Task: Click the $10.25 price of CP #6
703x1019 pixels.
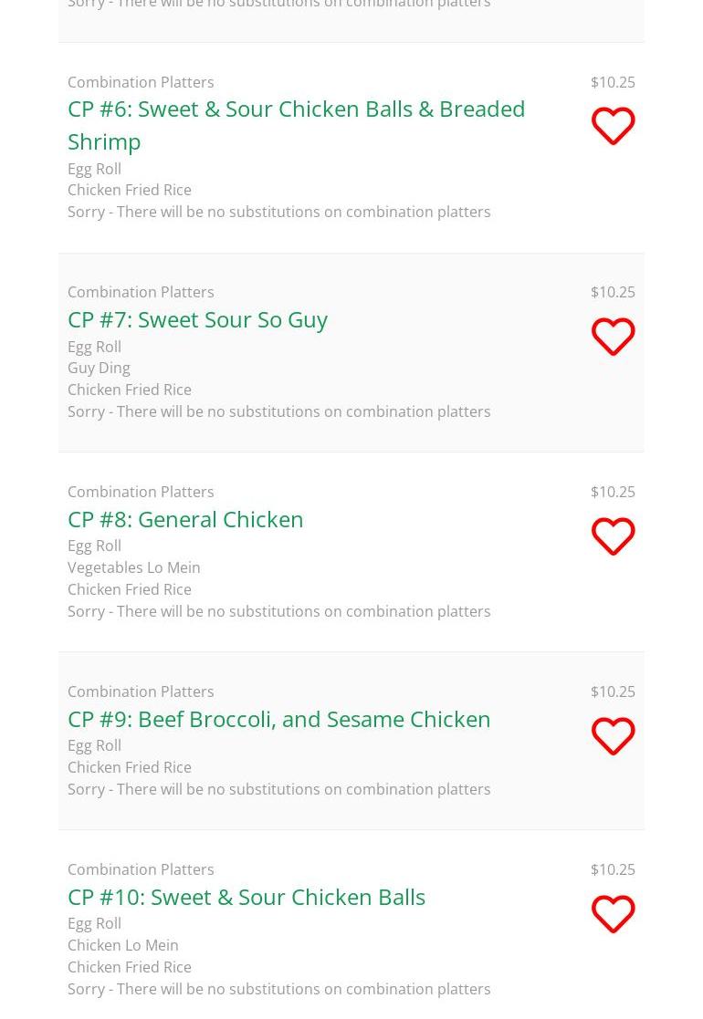Action: pos(613,82)
